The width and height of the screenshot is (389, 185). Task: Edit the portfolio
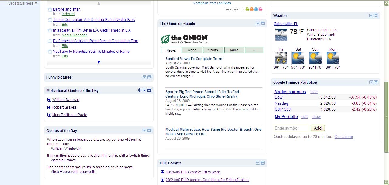[305, 117]
